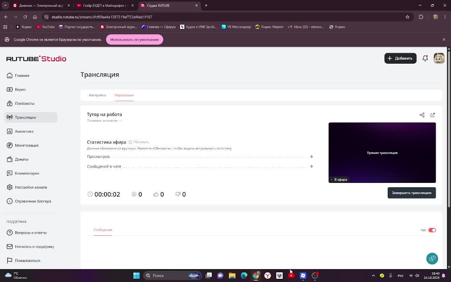This screenshot has height=282, width=451.
Task: Expand Показать описание
Action: tap(104, 120)
